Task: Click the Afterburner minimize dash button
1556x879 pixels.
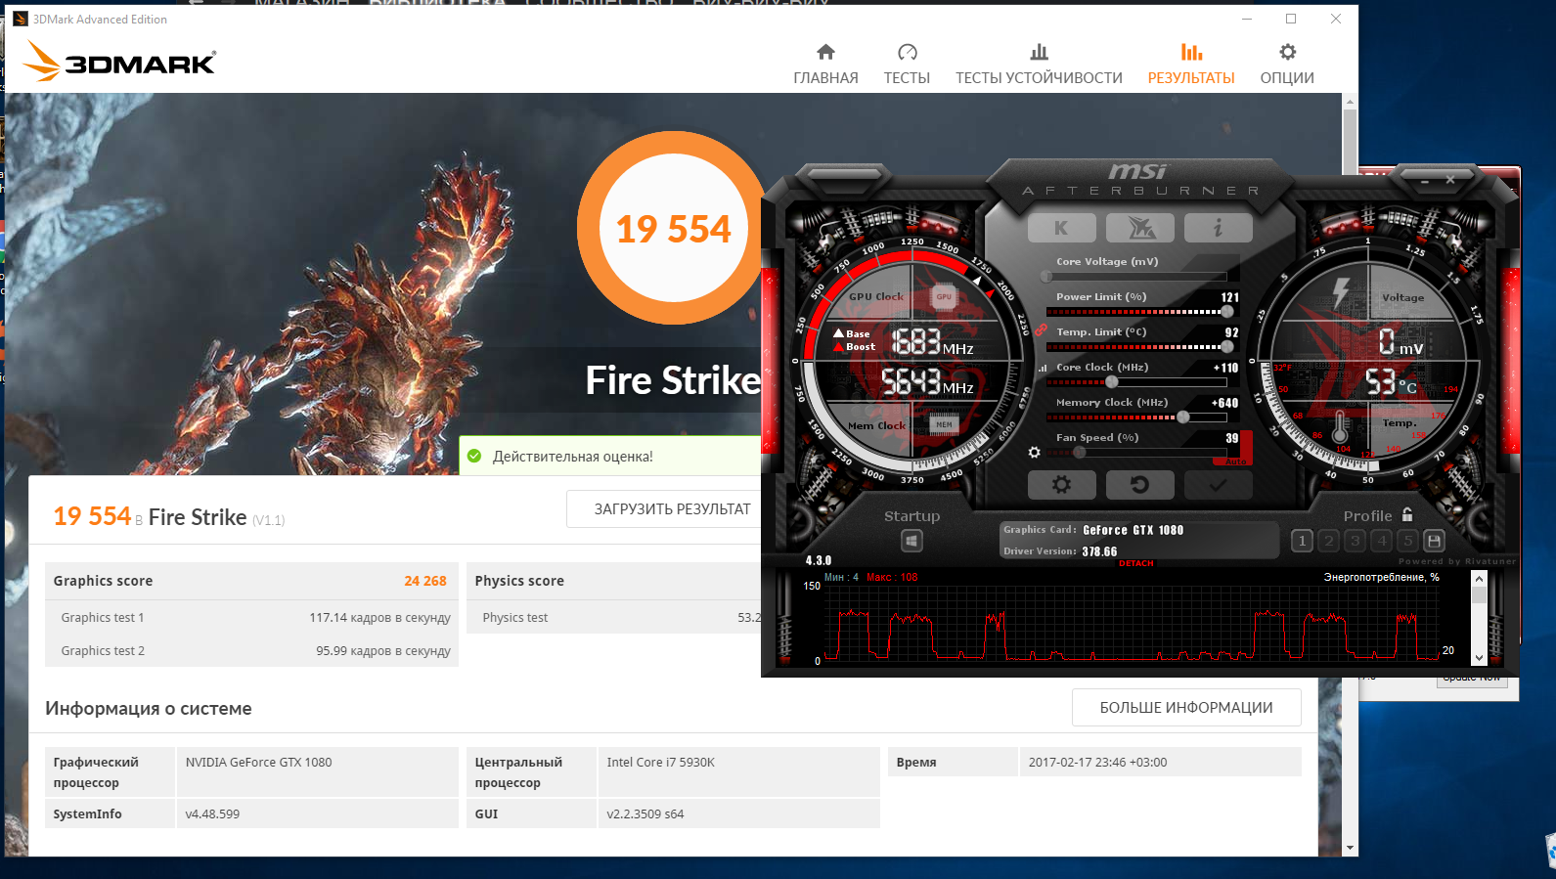Action: (x=1424, y=181)
